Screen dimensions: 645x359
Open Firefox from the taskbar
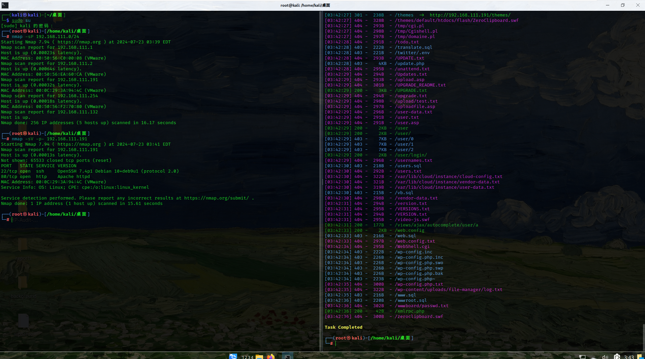271,357
